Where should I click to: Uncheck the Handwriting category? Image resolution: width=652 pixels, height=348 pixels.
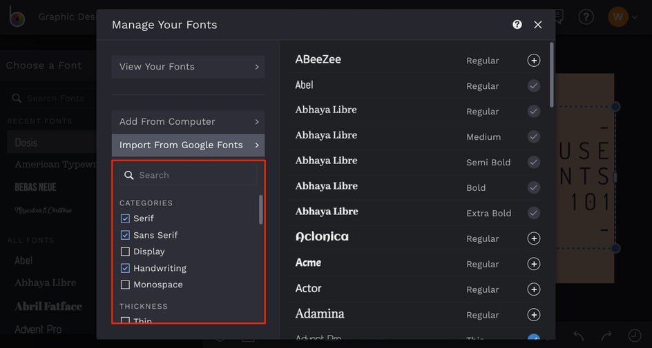(x=125, y=268)
